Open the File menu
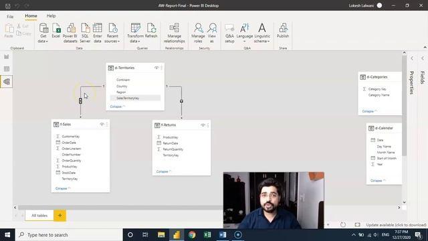 click(x=10, y=16)
